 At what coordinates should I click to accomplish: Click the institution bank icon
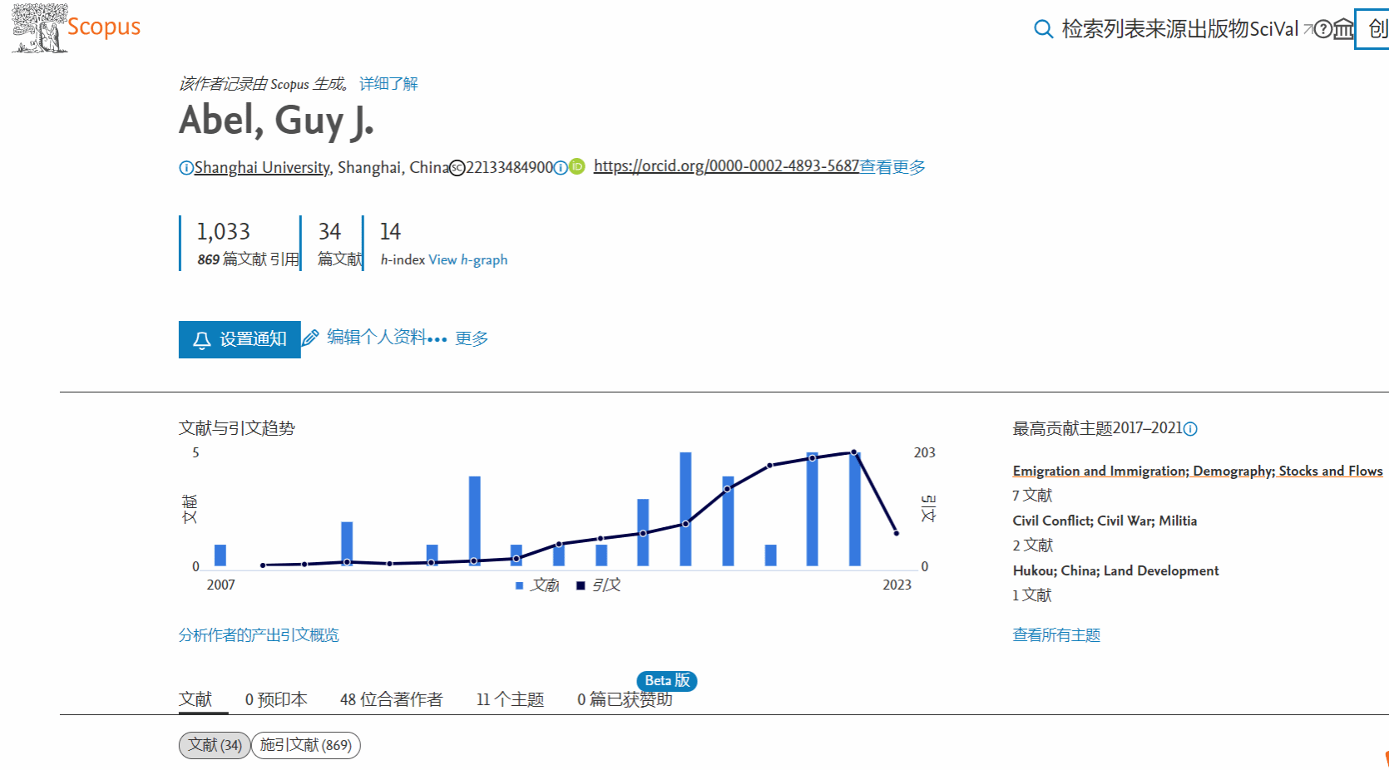(1345, 30)
